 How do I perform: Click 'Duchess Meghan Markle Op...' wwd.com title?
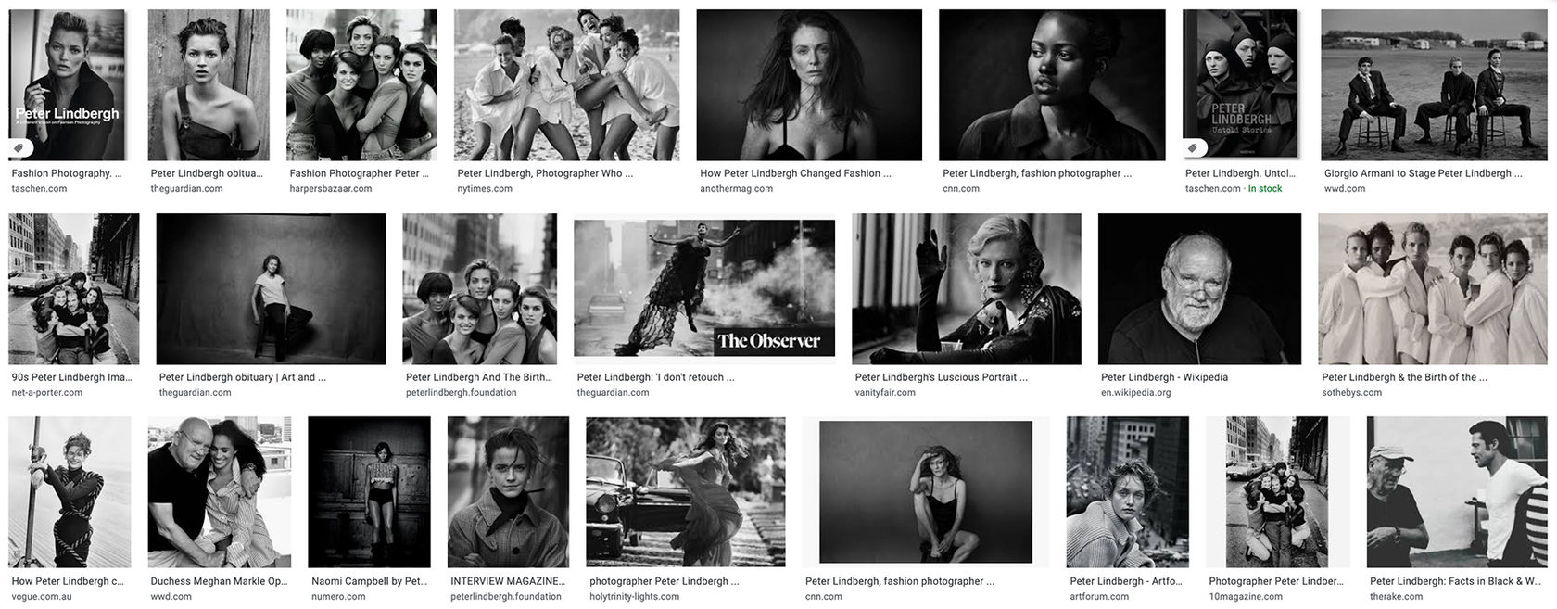pos(219,581)
